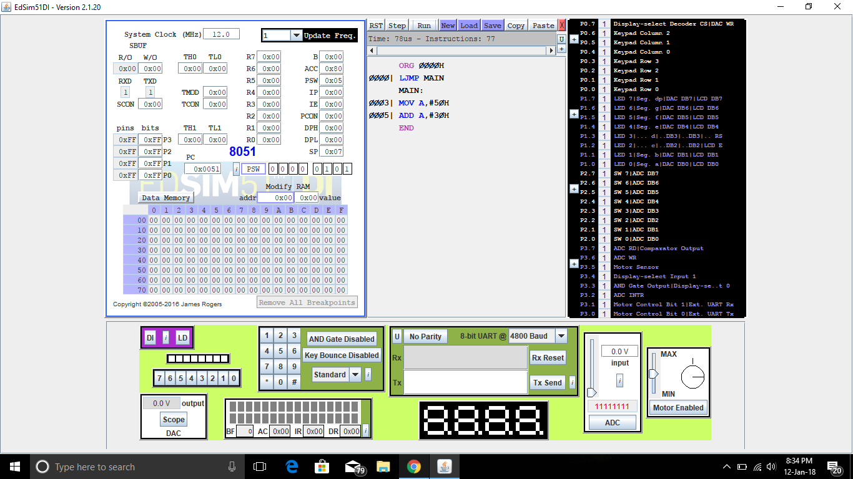
Task: Click the red X button after Paste
Action: (x=562, y=25)
